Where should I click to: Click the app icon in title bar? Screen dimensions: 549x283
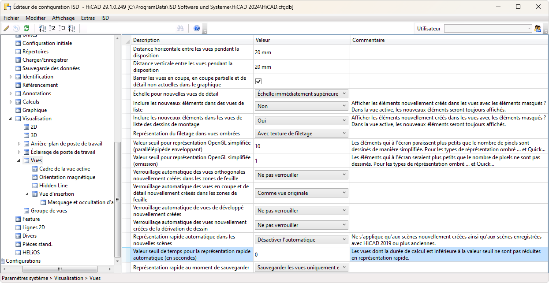pos(7,7)
